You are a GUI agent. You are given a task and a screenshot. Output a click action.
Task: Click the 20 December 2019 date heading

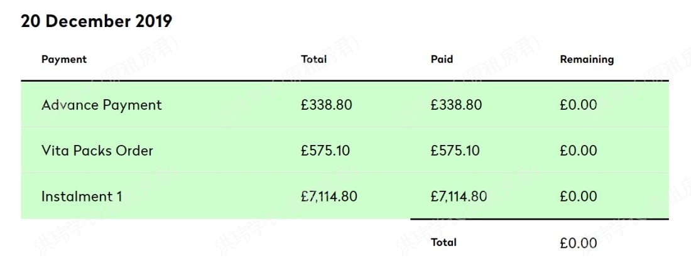(97, 21)
